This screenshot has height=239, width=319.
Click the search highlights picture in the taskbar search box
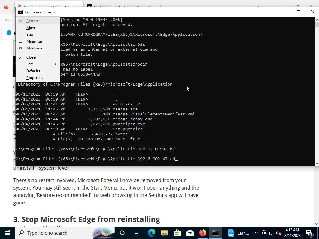coord(103,233)
